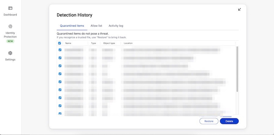Uncheck the second quarantined item checkbox
The image size is (274, 135).
(x=60, y=58)
